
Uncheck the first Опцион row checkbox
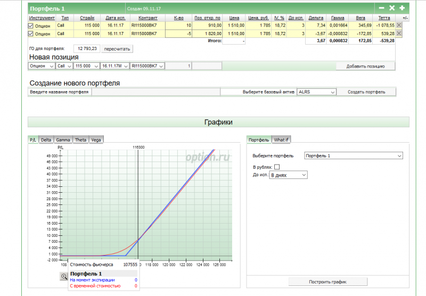[30, 26]
